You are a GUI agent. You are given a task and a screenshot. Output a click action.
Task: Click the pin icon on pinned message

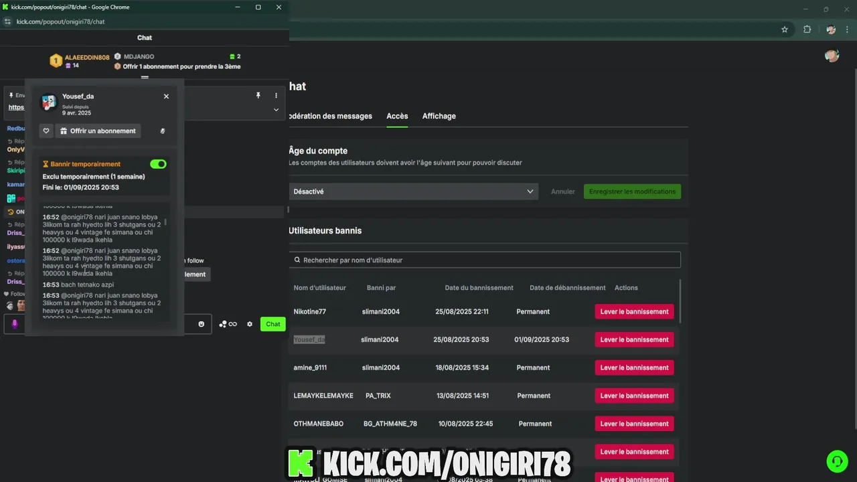[258, 96]
